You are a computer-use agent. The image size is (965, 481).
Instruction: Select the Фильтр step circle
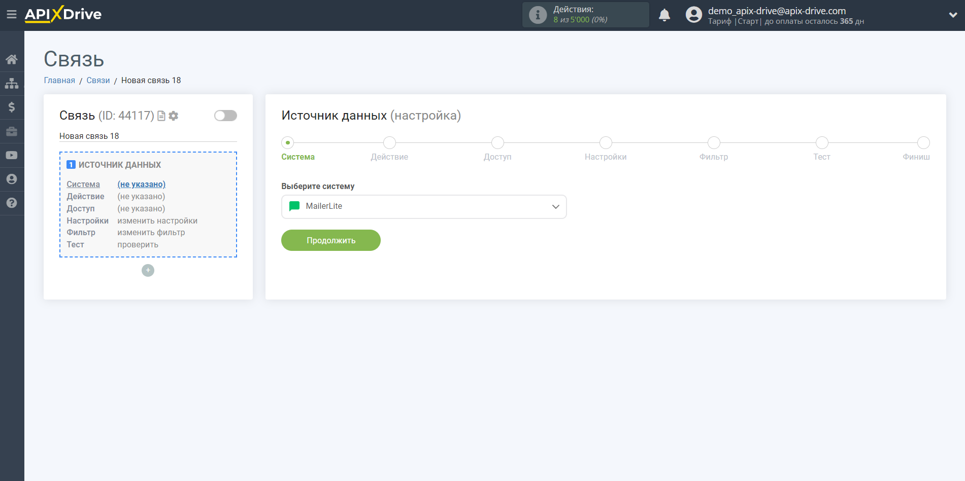click(x=714, y=143)
